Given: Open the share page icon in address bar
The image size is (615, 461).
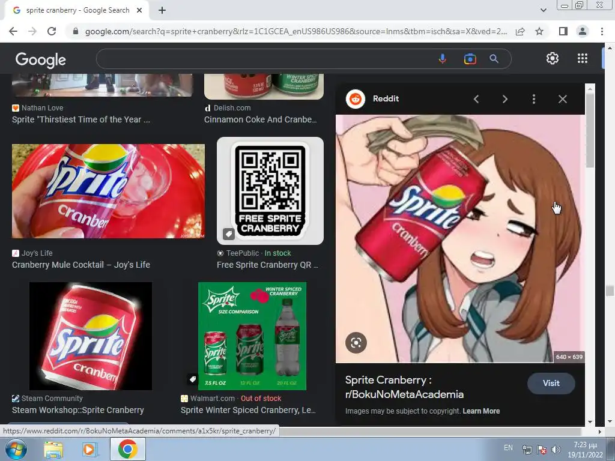Looking at the screenshot, I should 520,31.
